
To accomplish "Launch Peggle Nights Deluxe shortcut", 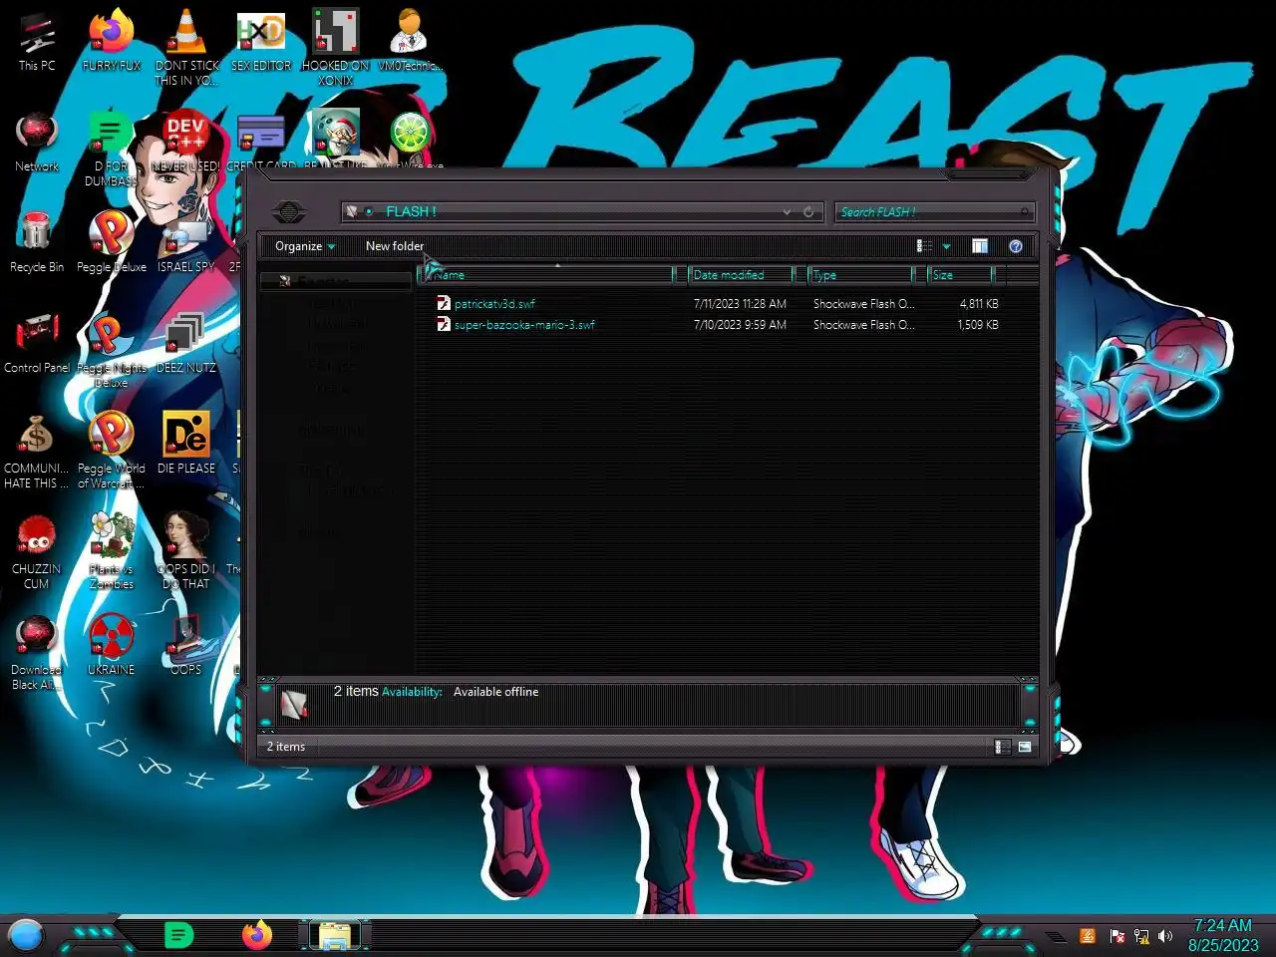I will 111,351.
